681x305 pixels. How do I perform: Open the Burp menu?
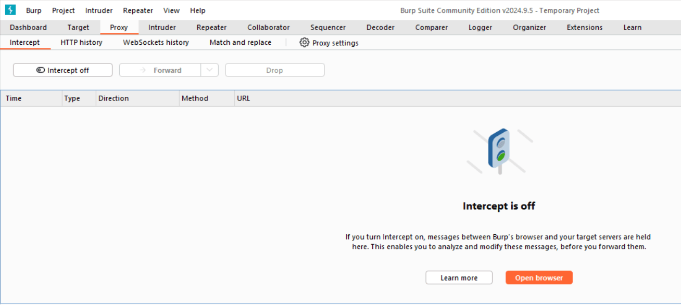[34, 10]
